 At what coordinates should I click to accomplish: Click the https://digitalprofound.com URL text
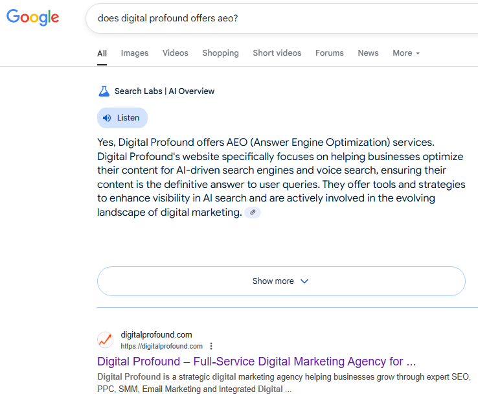[161, 346]
